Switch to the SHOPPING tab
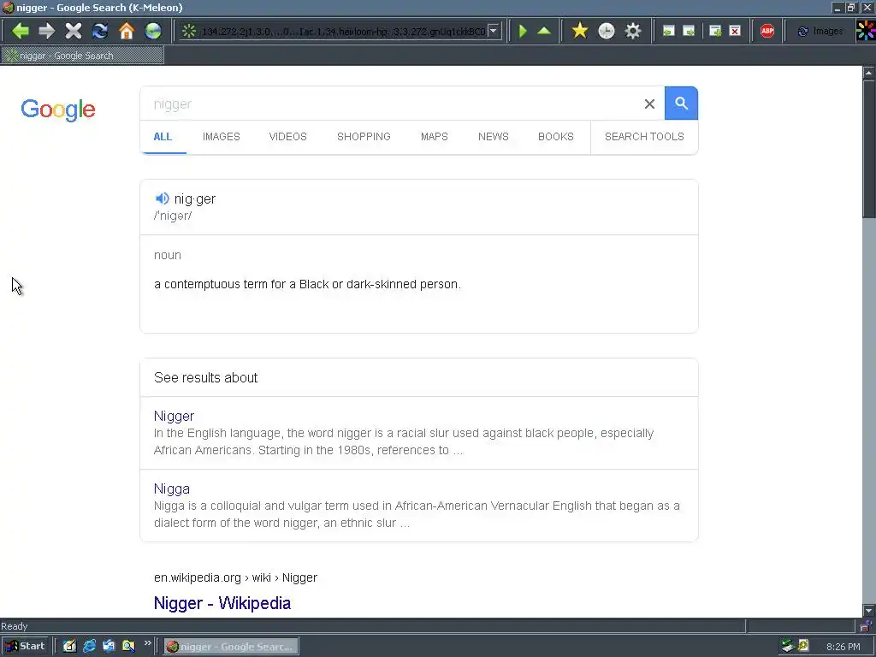The width and height of the screenshot is (876, 657). (364, 136)
